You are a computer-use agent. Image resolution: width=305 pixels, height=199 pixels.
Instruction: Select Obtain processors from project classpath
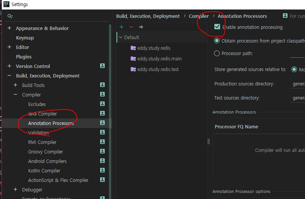tap(217, 41)
